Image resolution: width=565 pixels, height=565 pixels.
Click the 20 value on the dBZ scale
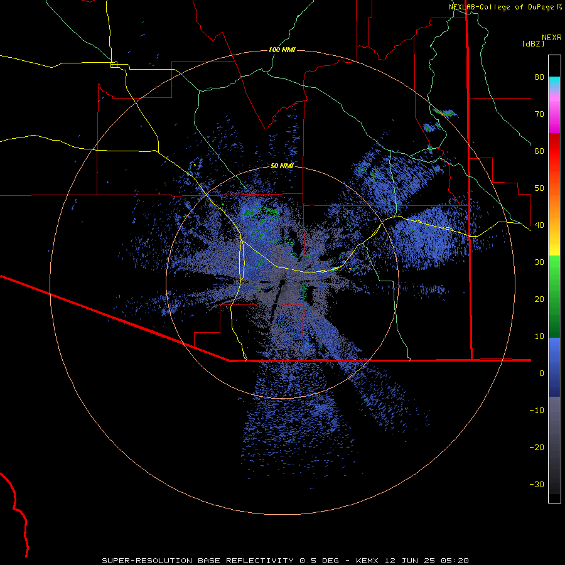tap(539, 299)
